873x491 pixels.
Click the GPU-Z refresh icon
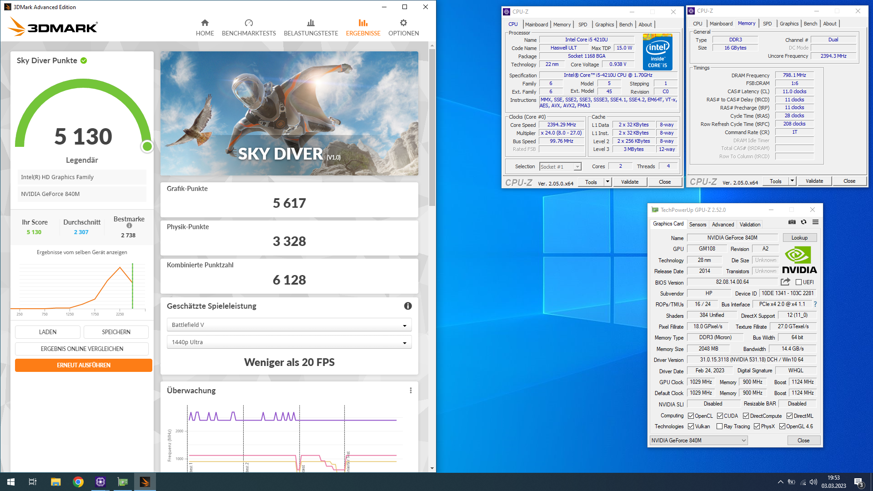tap(803, 222)
